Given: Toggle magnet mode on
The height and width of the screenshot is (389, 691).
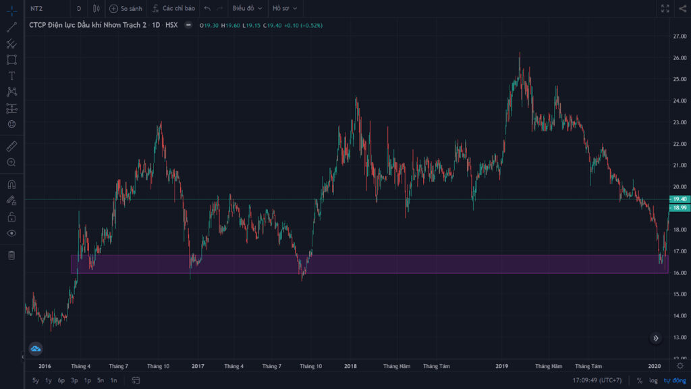Looking at the screenshot, I should click(12, 184).
